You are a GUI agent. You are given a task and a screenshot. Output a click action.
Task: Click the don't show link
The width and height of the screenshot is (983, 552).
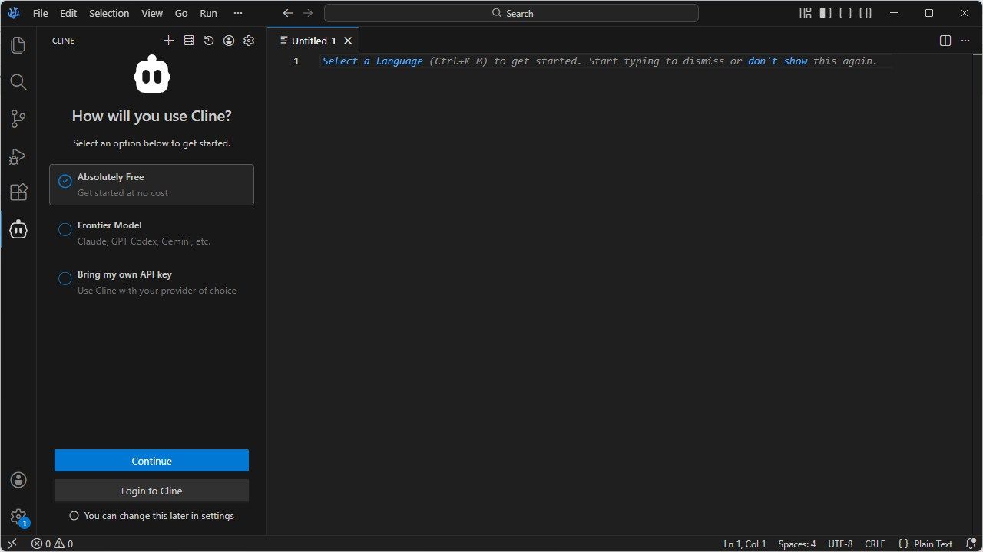coord(777,61)
